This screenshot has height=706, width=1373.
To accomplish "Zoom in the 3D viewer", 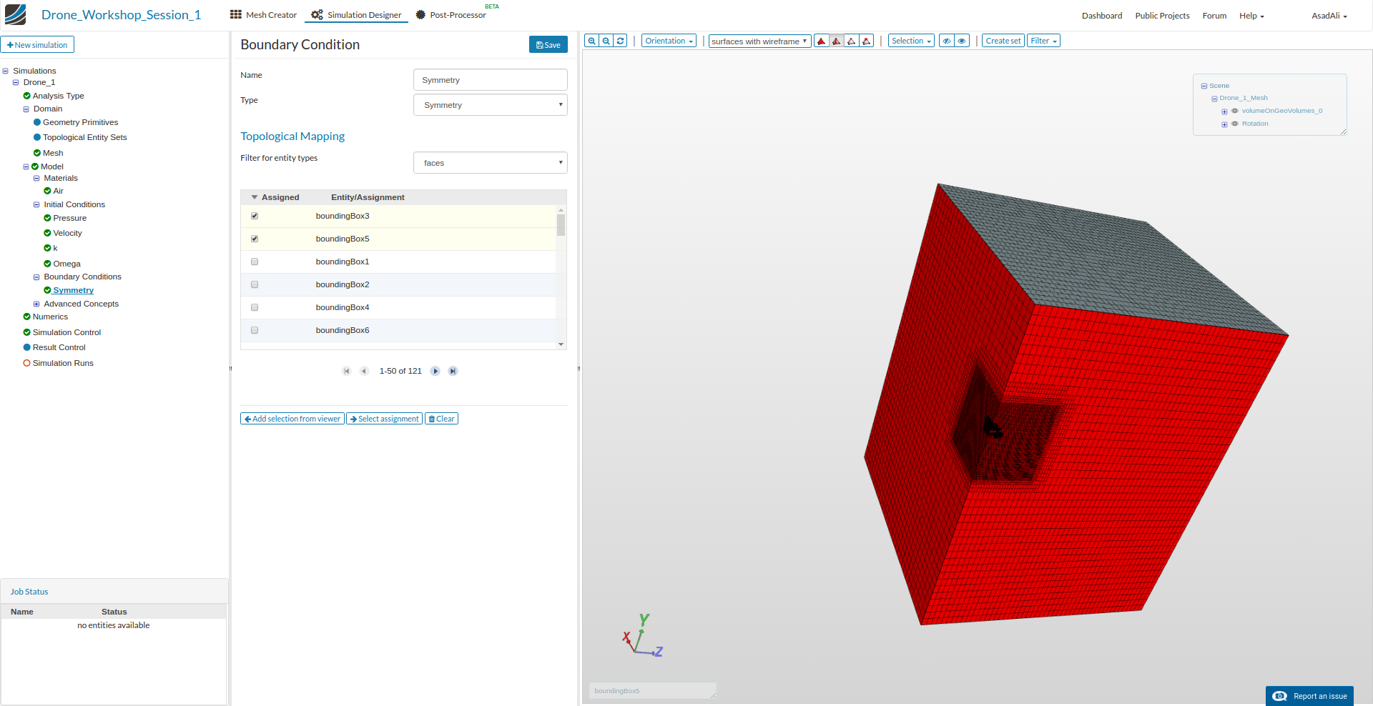I will (x=591, y=41).
